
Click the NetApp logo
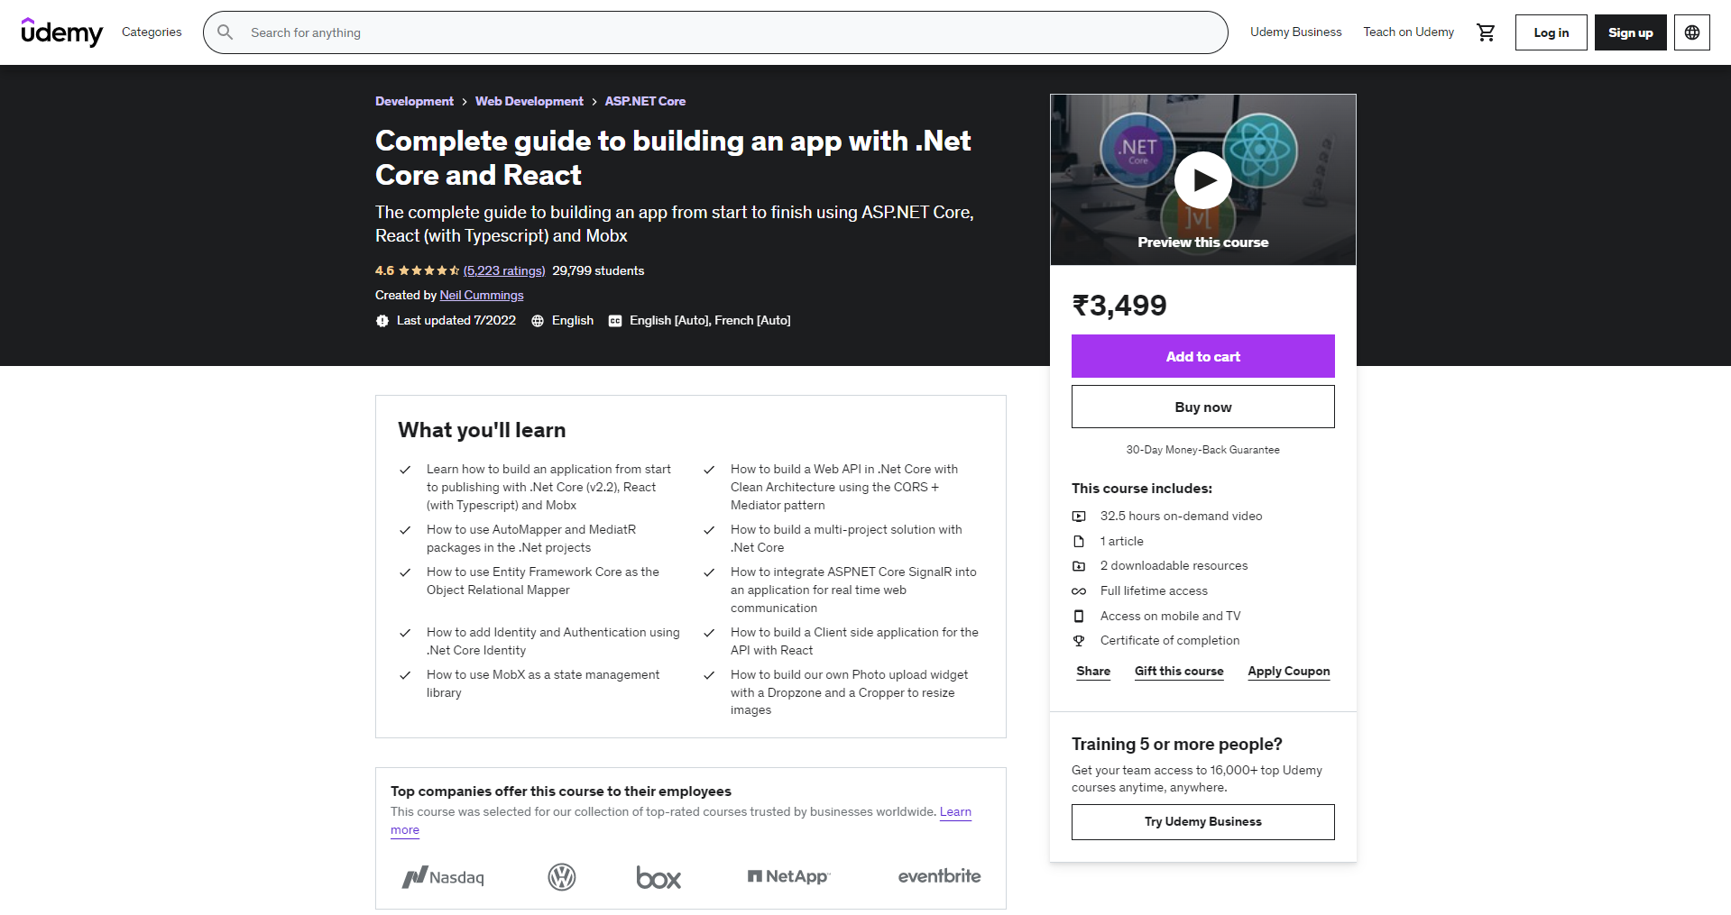(788, 876)
